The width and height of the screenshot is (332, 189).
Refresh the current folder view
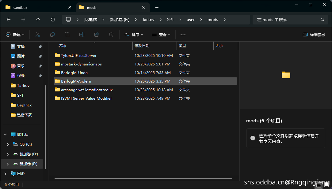pyautogui.click(x=53, y=20)
